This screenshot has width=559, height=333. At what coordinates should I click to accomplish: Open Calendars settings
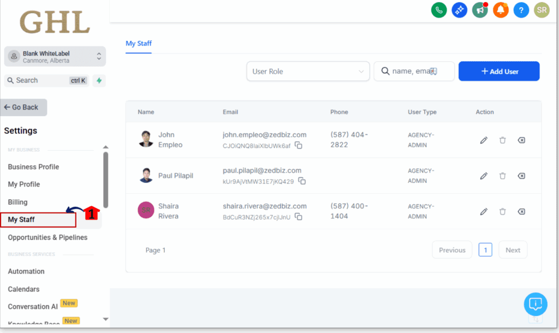click(x=23, y=289)
